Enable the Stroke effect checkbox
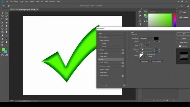This screenshot has height=107, width=190. point(99,50)
